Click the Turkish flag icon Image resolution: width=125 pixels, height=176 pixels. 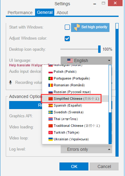pyautogui.click(x=51, y=133)
